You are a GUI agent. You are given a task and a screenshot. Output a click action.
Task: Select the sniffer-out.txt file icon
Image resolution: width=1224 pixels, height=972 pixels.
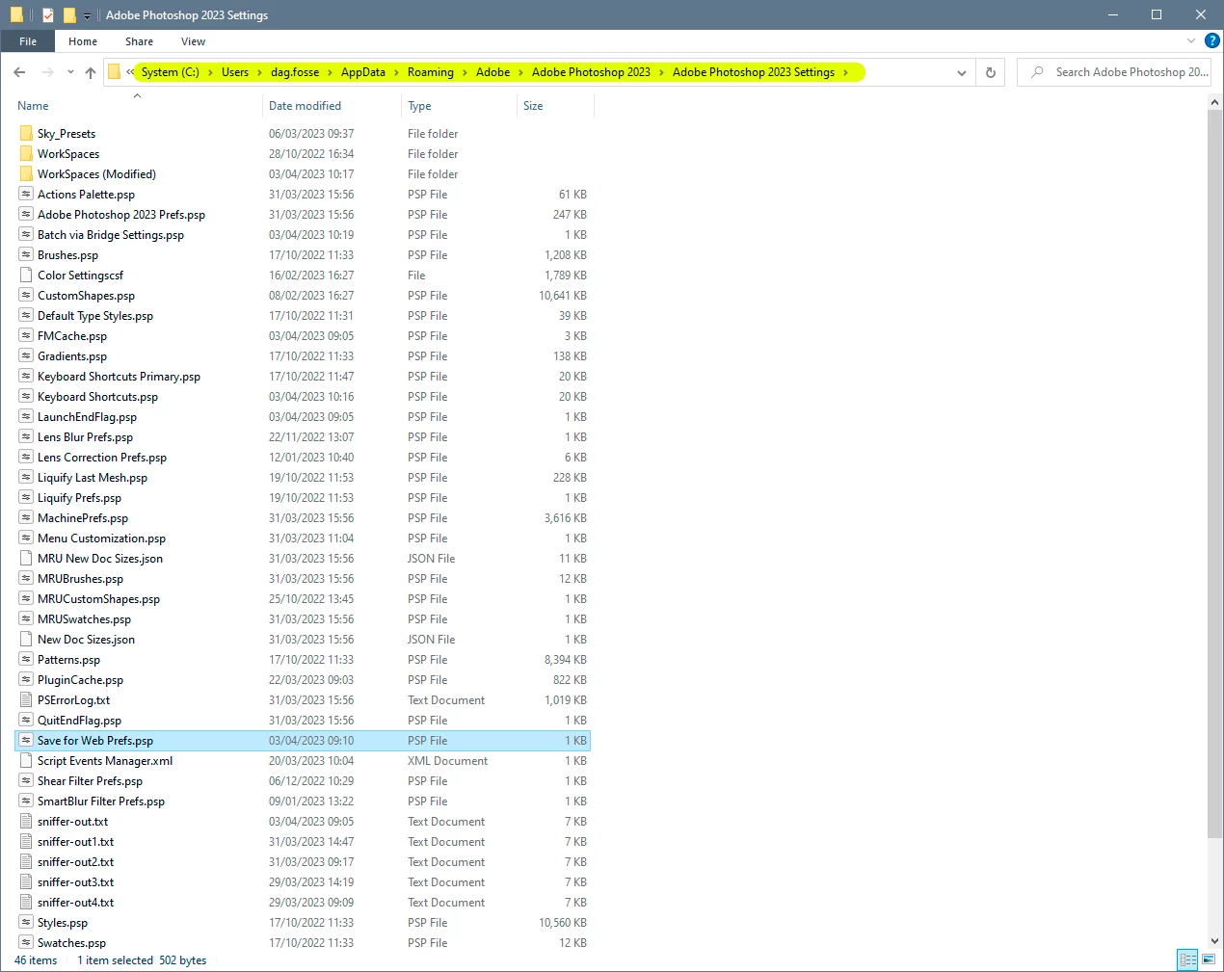pyautogui.click(x=26, y=821)
